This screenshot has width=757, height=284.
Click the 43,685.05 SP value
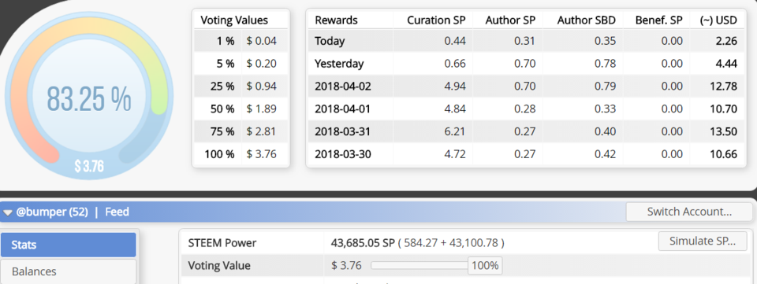point(363,243)
